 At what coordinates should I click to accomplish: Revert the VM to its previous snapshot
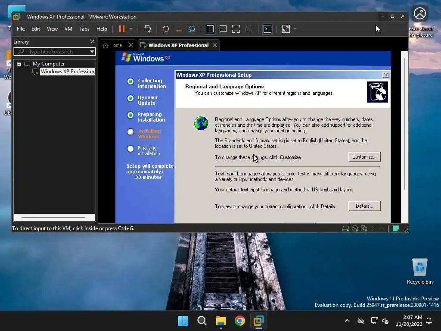click(x=179, y=29)
